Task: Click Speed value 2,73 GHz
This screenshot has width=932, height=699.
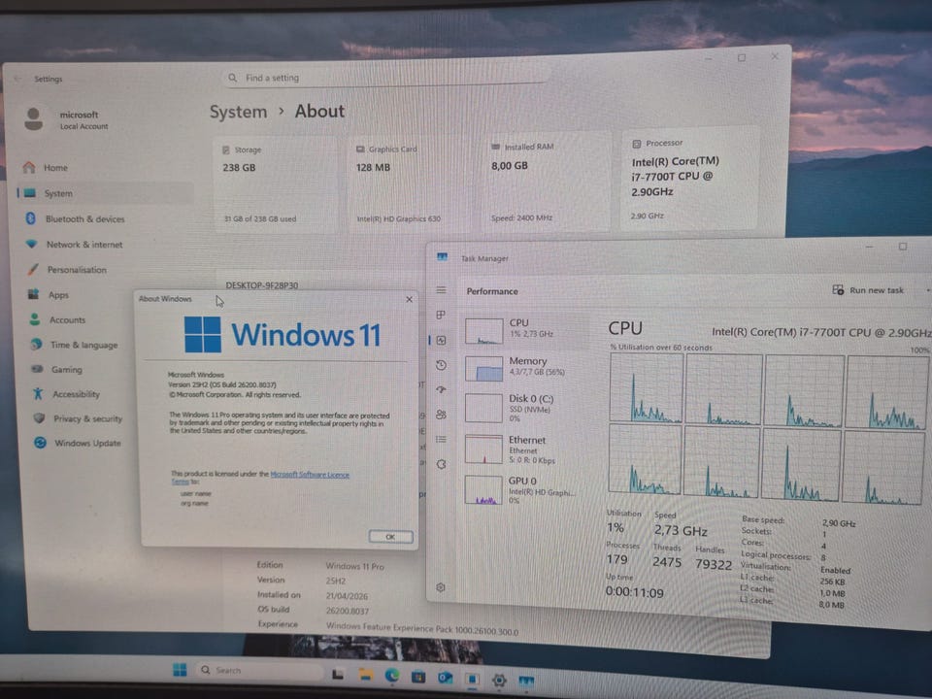Action: pyautogui.click(x=681, y=530)
